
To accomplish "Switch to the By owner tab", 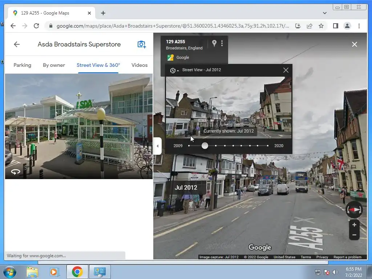I will (54, 65).
